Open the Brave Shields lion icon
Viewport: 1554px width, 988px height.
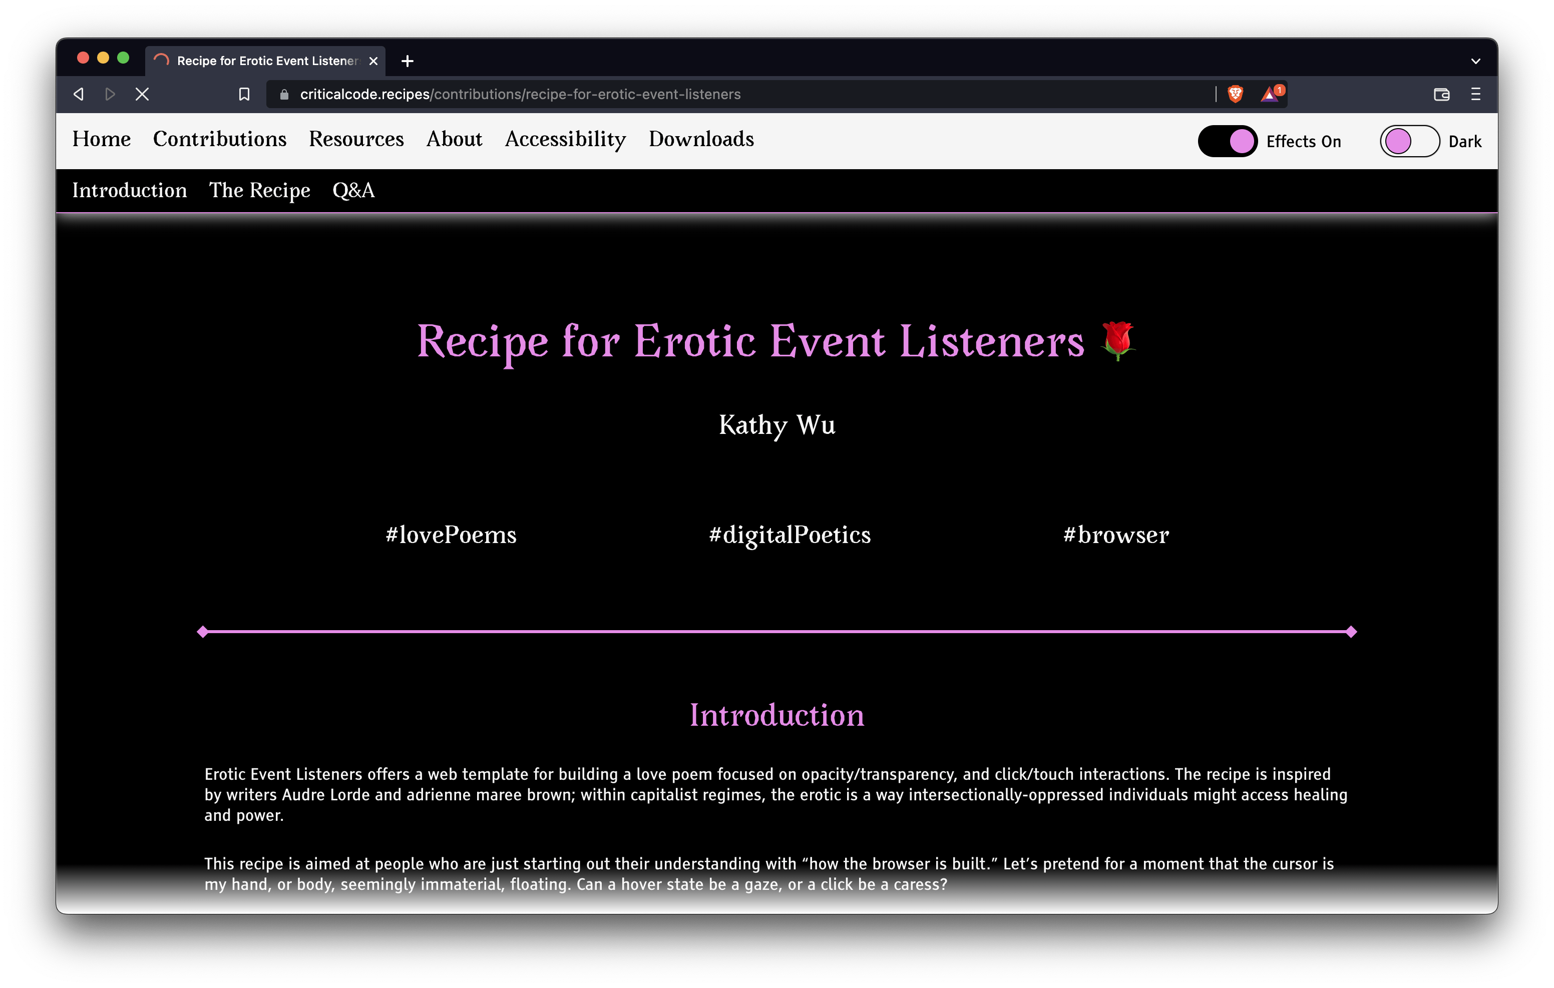pos(1235,94)
